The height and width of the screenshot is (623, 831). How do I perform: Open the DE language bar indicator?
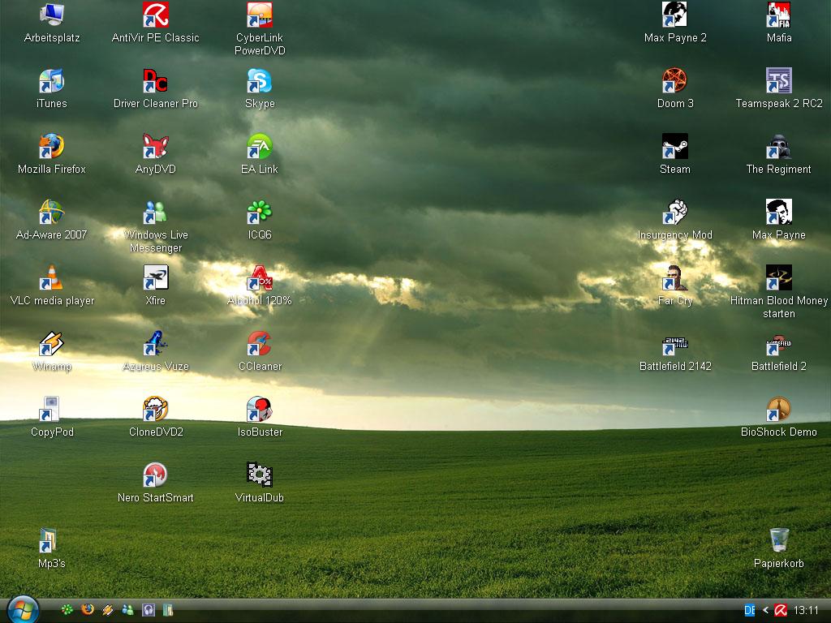coord(749,610)
